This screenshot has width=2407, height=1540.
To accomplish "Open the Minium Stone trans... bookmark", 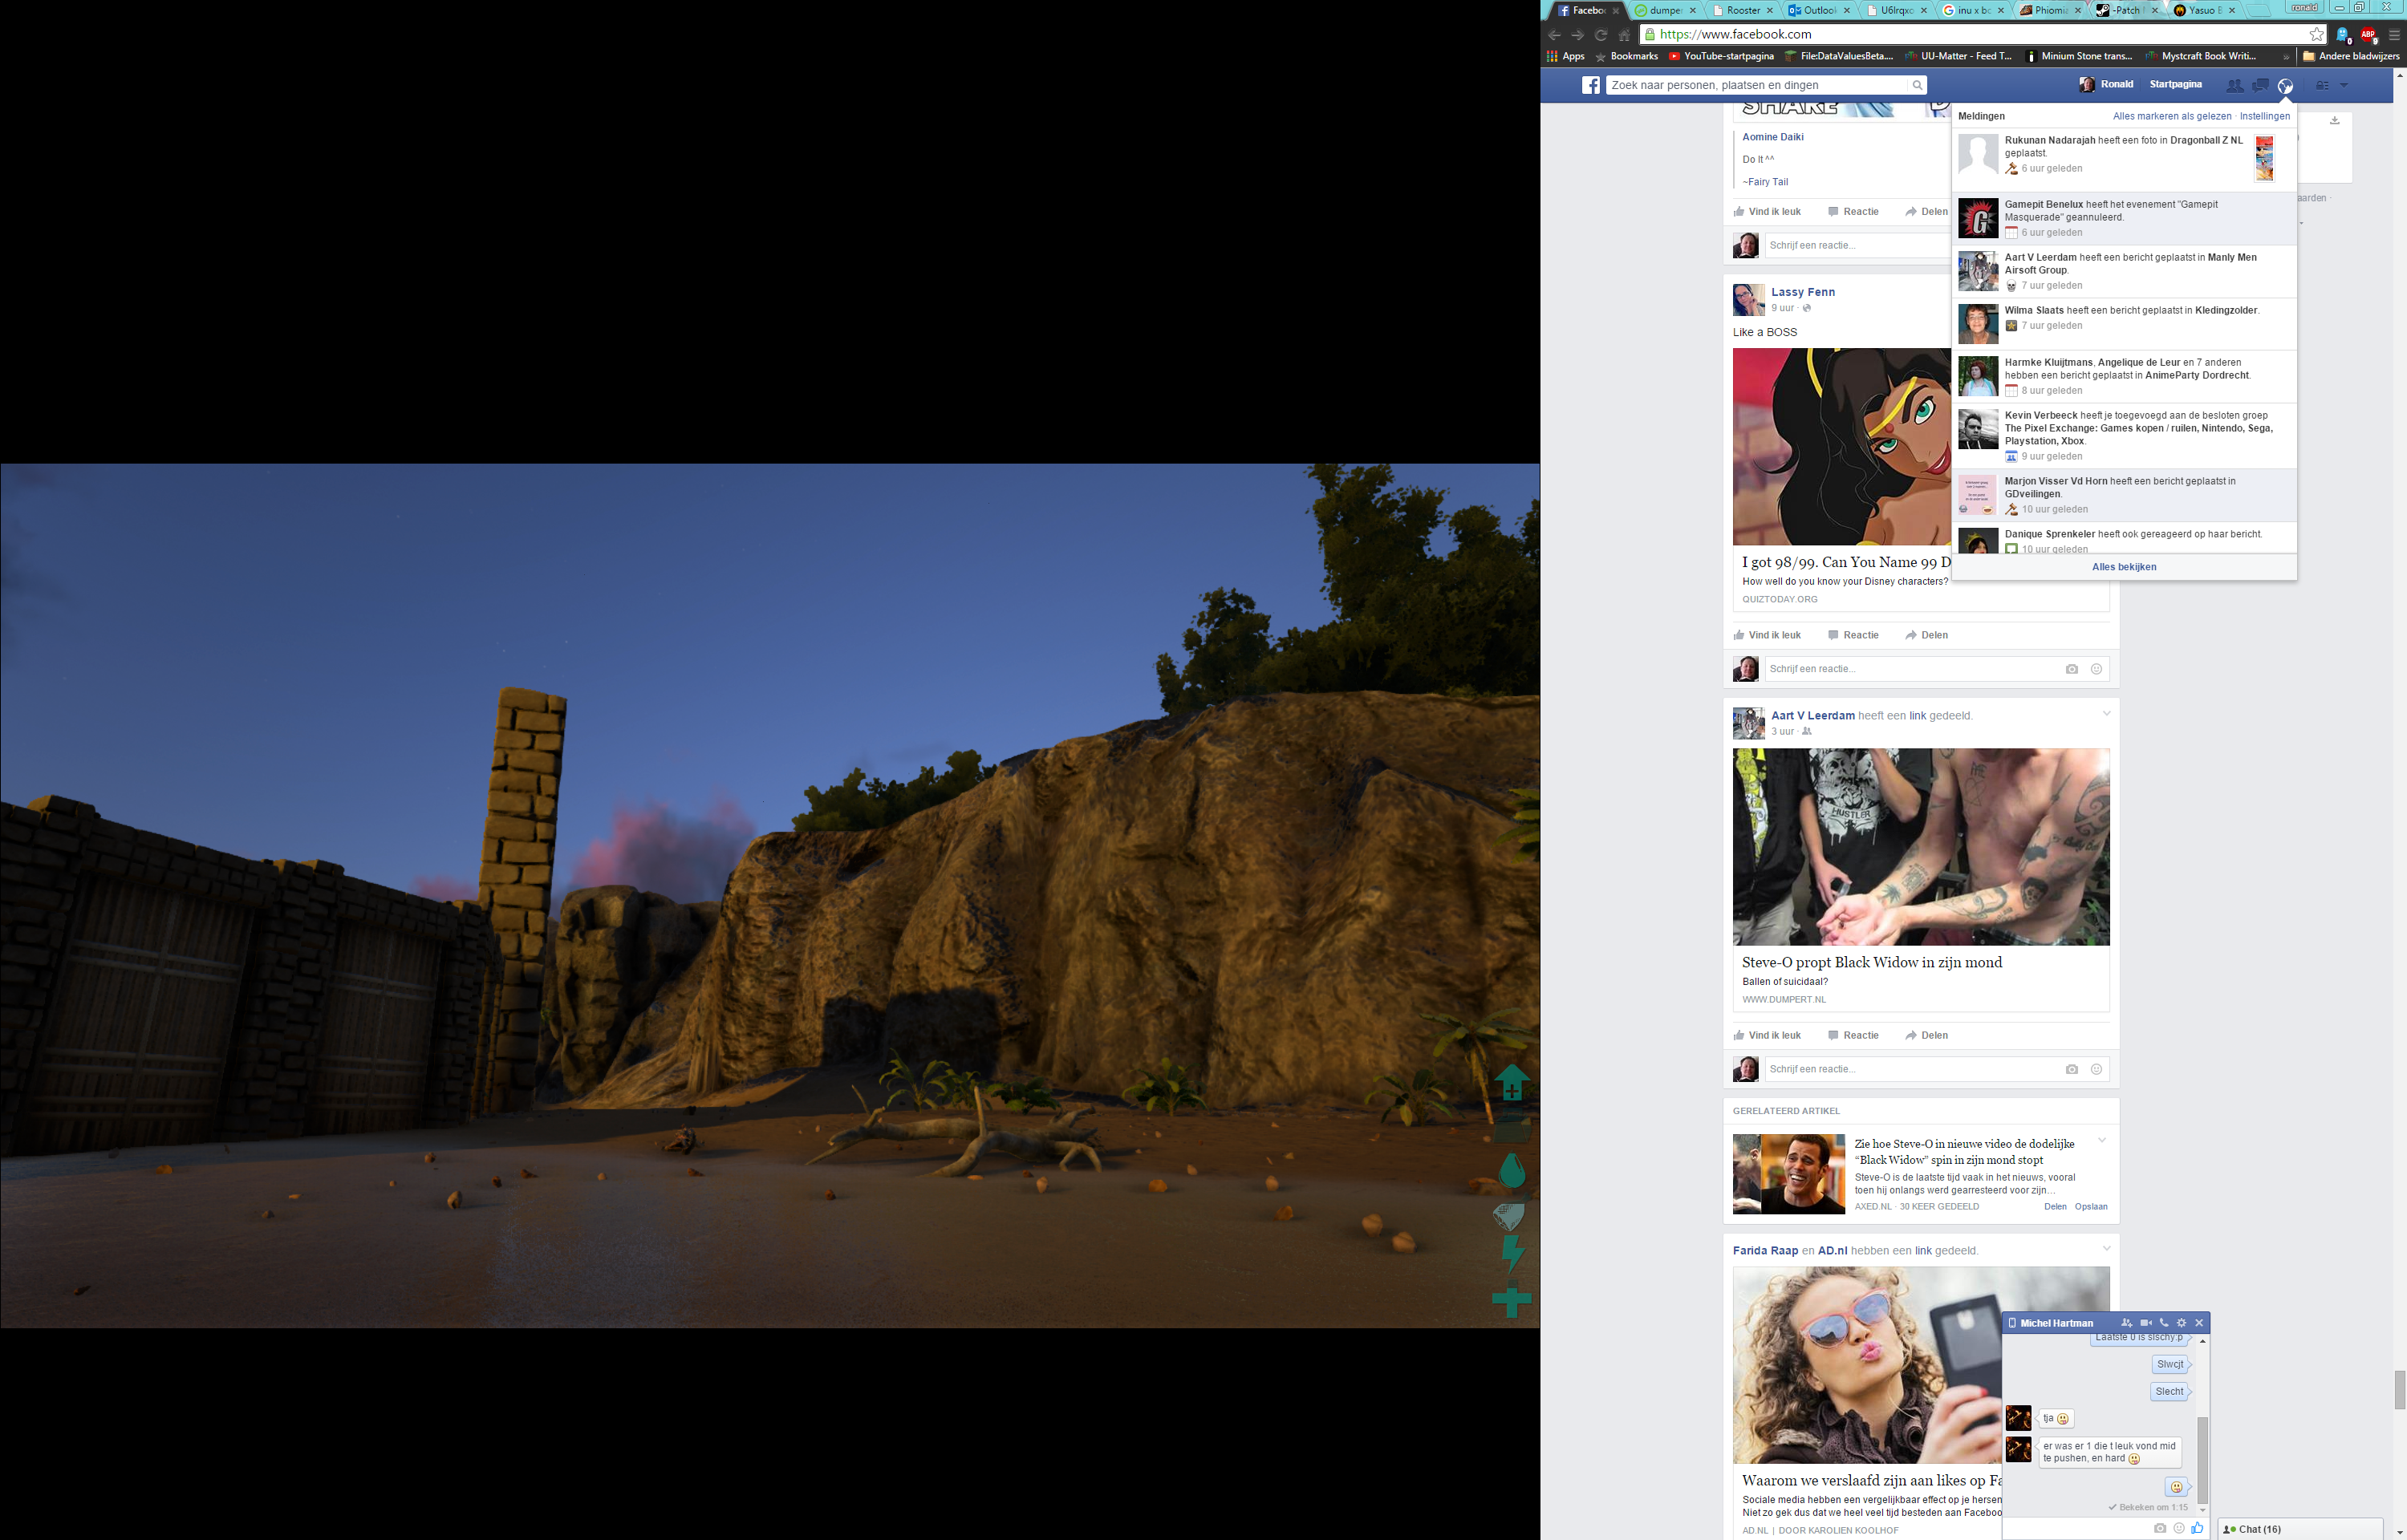I will point(2078,56).
